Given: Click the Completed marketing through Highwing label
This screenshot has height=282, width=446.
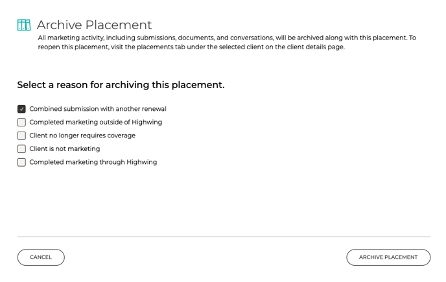Looking at the screenshot, I should 93,162.
